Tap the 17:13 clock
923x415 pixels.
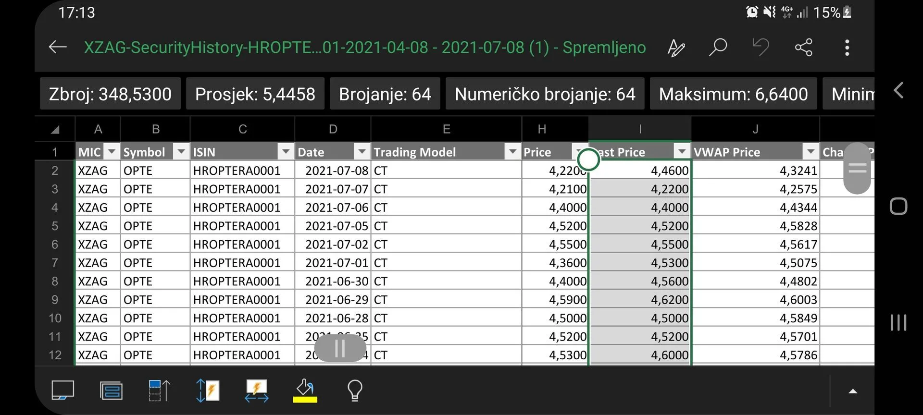coord(77,12)
